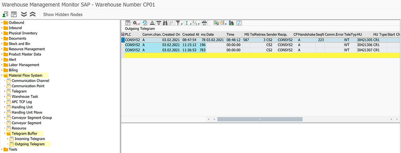This screenshot has height=153, width=401.
Task: Click the Created At column header
Action: [191, 34]
